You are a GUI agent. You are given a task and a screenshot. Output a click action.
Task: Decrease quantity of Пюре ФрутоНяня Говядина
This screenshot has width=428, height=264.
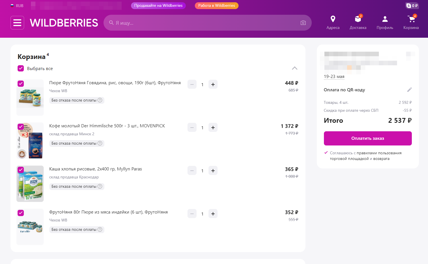click(x=192, y=85)
